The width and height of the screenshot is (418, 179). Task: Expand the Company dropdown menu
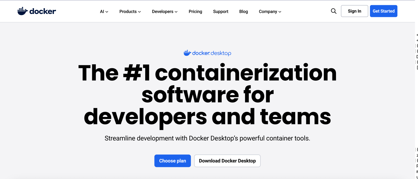click(270, 11)
